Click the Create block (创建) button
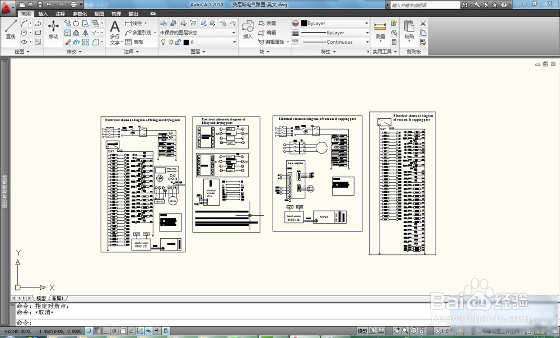 (x=267, y=23)
